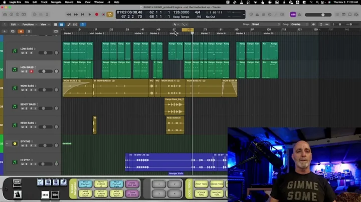Open macOS Control Center in menu bar
Viewport: 361px width, 202px height.
coord(323,2)
